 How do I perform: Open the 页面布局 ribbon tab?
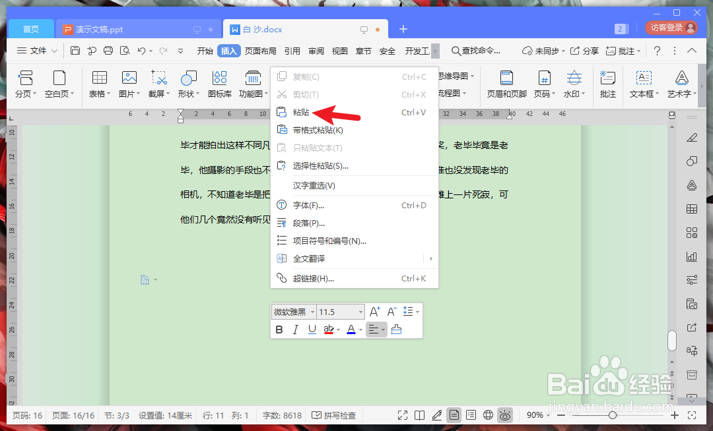[x=261, y=51]
